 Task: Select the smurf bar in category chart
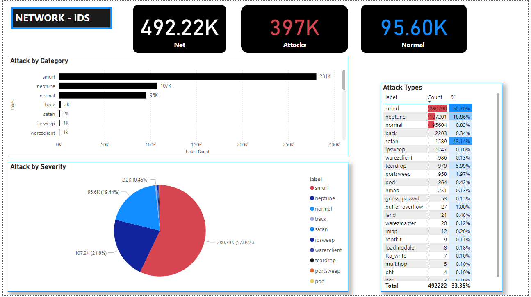[187, 76]
